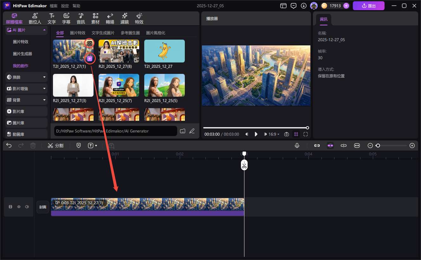Click the undo arrow in timeline toolbar

pyautogui.click(x=9, y=146)
